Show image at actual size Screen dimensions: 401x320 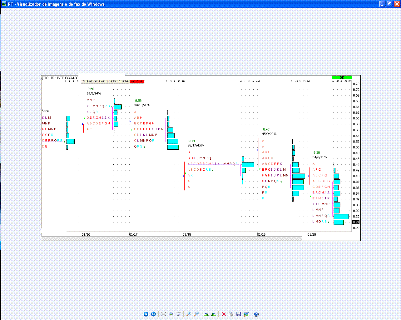point(171,314)
